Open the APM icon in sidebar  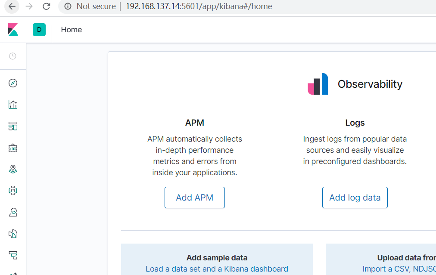(13, 255)
